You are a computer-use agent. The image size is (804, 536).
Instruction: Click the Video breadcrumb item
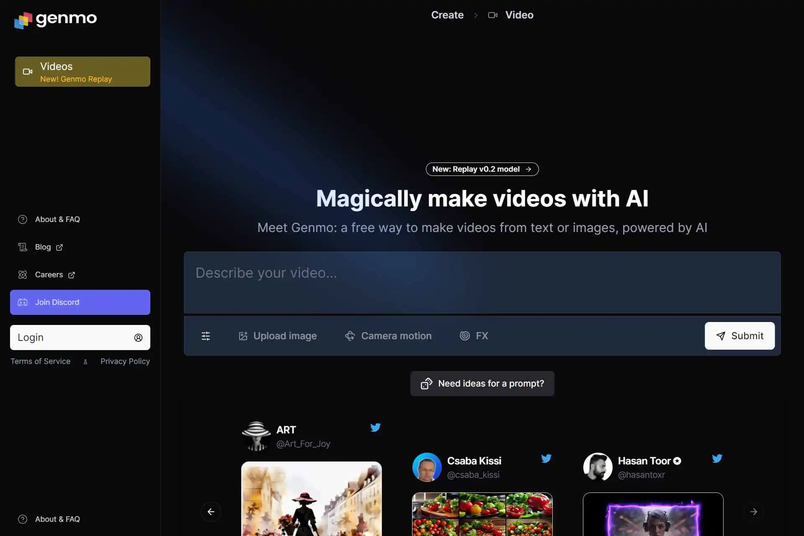[519, 15]
